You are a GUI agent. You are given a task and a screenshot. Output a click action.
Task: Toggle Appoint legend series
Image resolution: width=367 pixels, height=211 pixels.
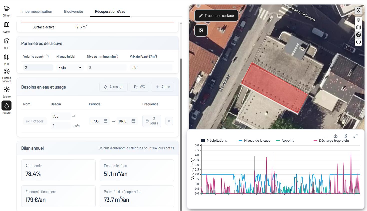[285, 141]
